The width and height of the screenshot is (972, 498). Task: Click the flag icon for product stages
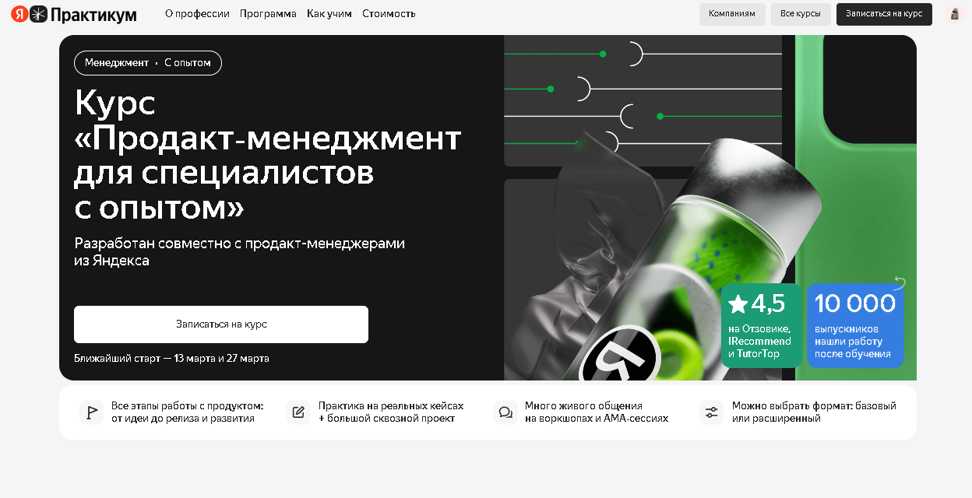[92, 412]
